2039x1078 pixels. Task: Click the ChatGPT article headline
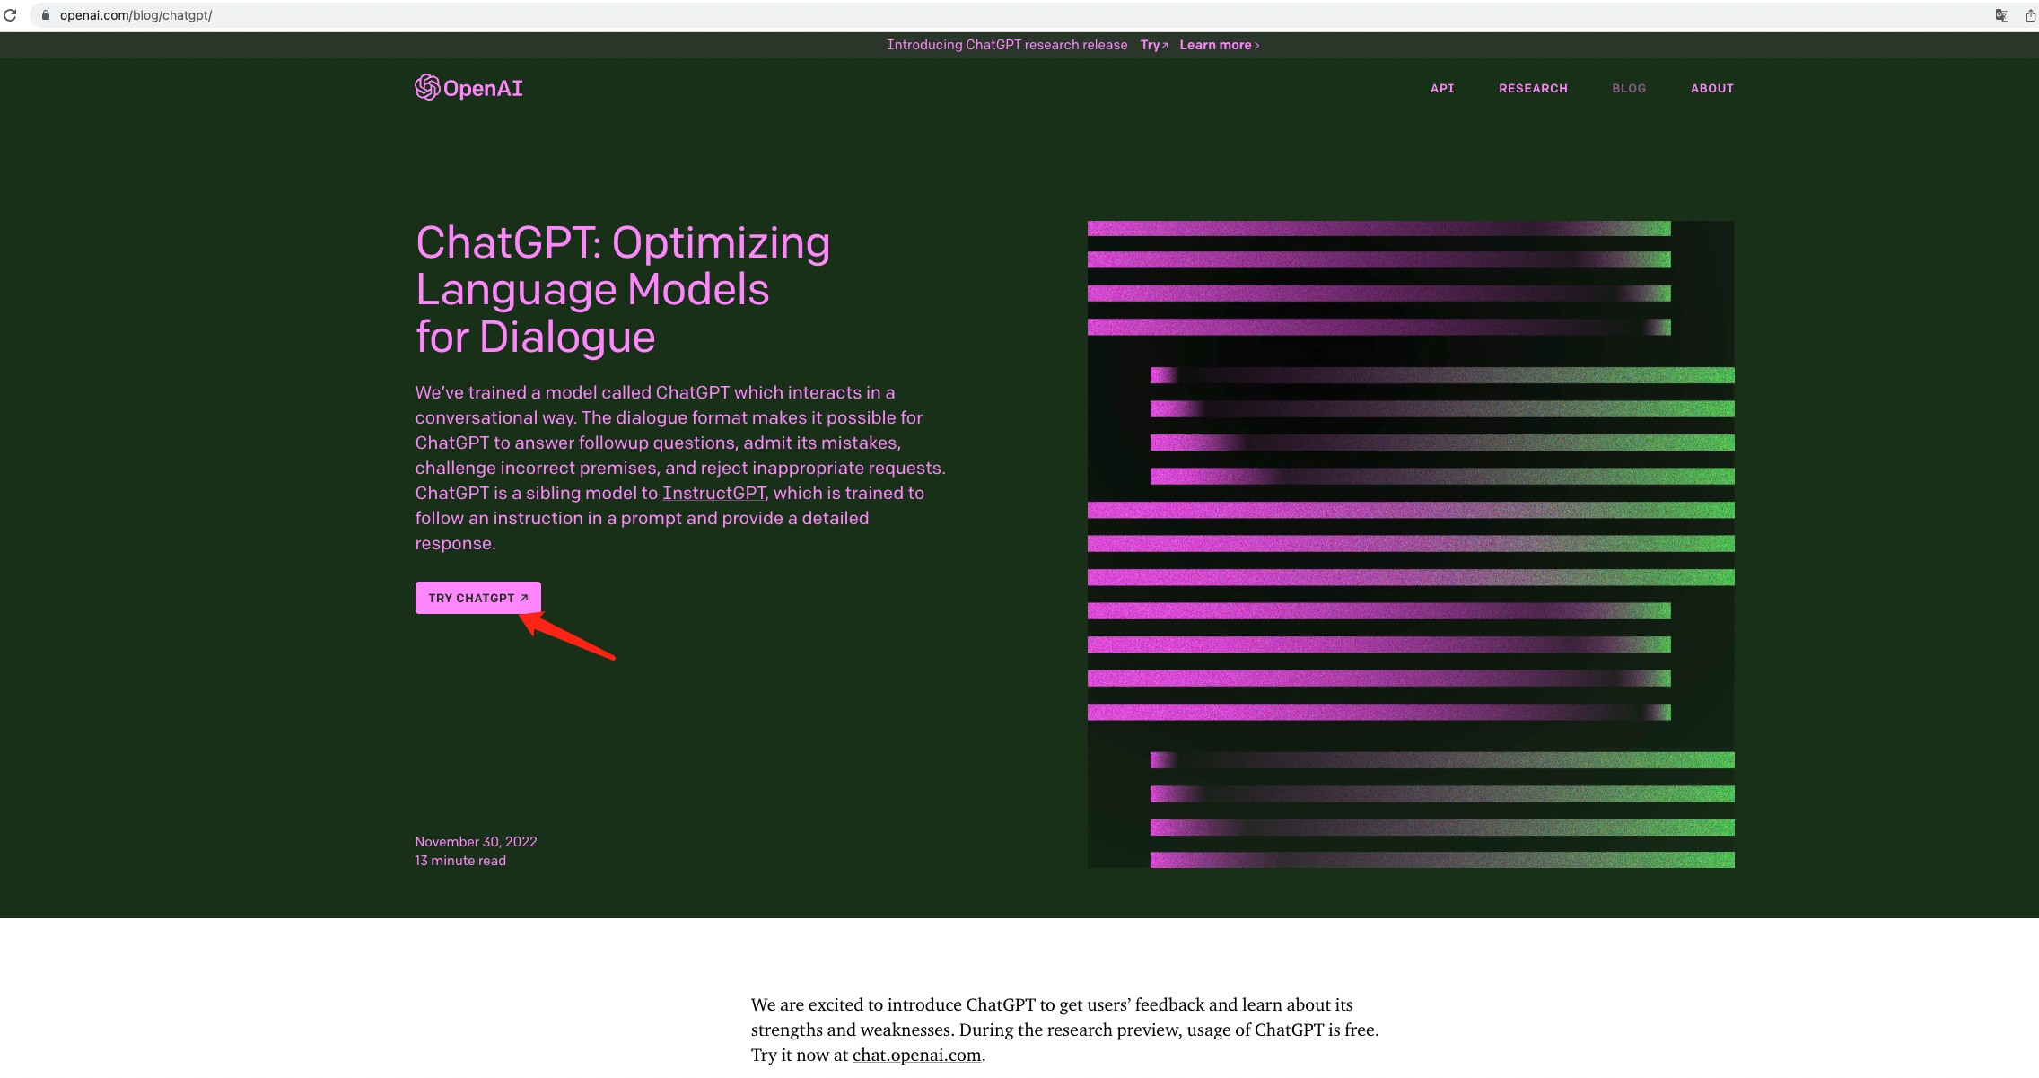622,290
